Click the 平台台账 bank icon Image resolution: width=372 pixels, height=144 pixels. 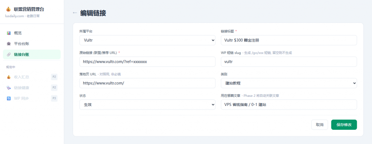point(9,44)
